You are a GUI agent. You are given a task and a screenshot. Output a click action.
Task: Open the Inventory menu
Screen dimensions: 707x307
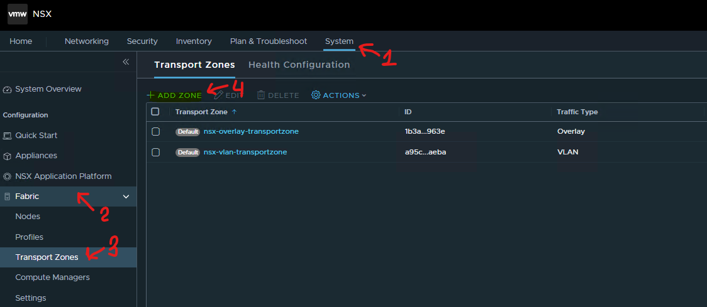pos(194,41)
